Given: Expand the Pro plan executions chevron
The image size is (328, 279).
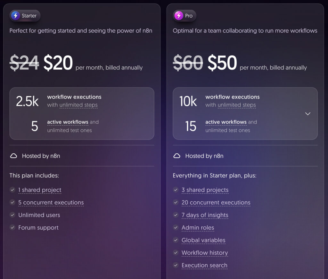Looking at the screenshot, I should 308,114.
